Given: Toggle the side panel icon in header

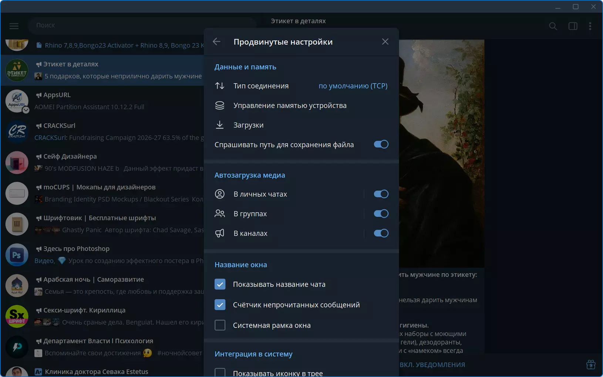Looking at the screenshot, I should pos(573,26).
